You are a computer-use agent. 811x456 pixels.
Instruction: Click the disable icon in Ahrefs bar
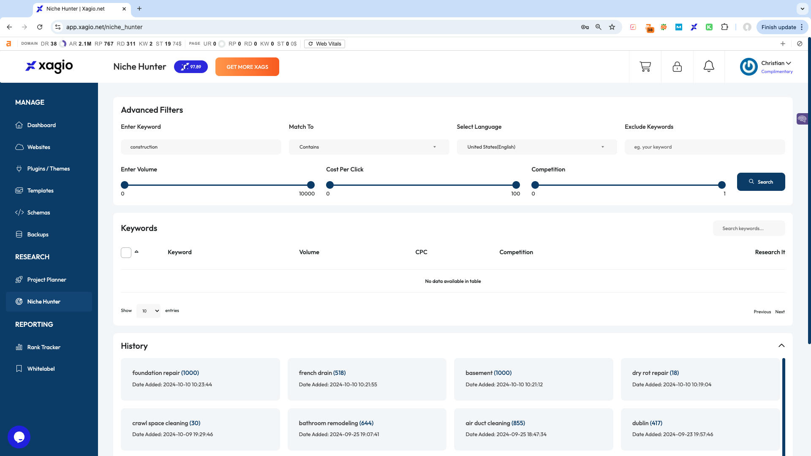point(800,43)
